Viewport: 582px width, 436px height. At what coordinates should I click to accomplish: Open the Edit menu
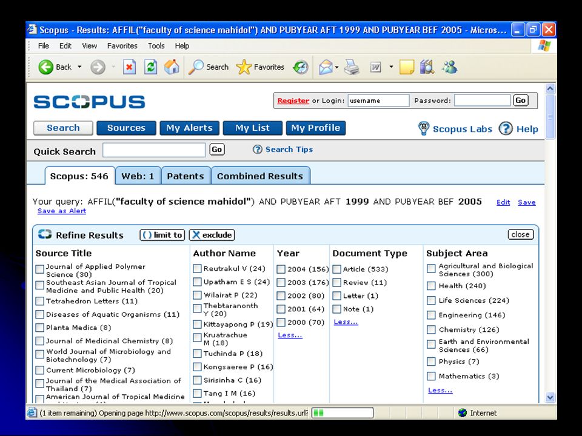[65, 46]
